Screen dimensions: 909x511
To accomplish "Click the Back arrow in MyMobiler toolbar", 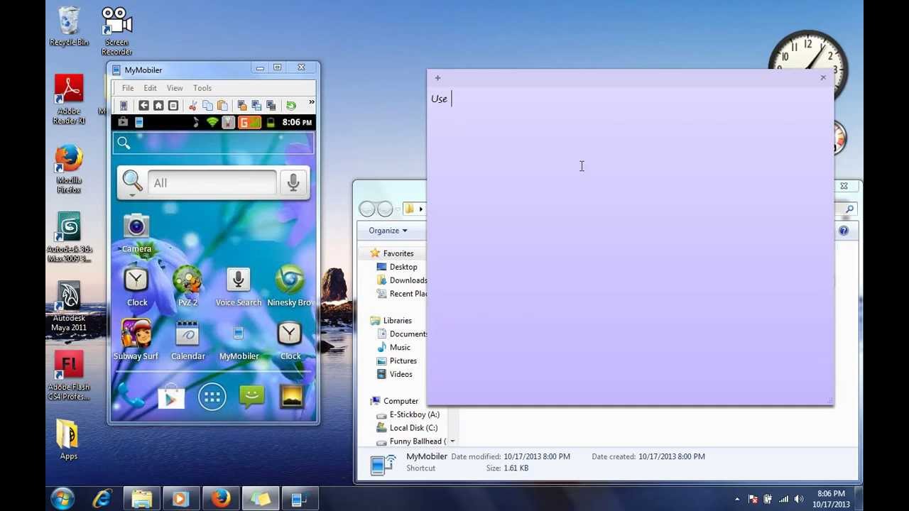I will click(144, 106).
